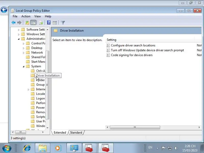Expand the Desktop tree node
This screenshot has height=153, width=204.
23,48
